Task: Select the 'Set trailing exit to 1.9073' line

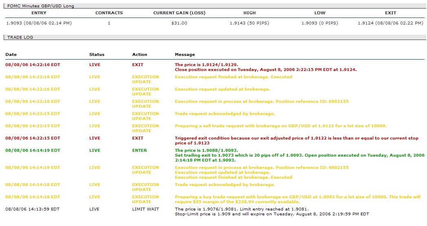Action: (x=300, y=157)
